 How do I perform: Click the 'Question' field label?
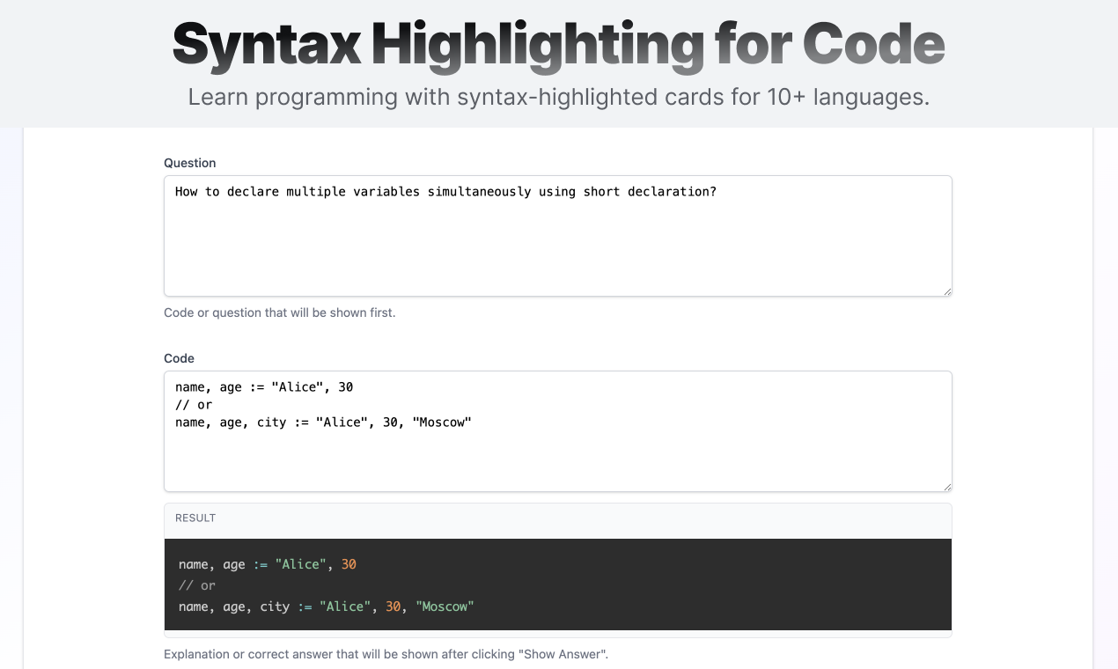tap(189, 163)
